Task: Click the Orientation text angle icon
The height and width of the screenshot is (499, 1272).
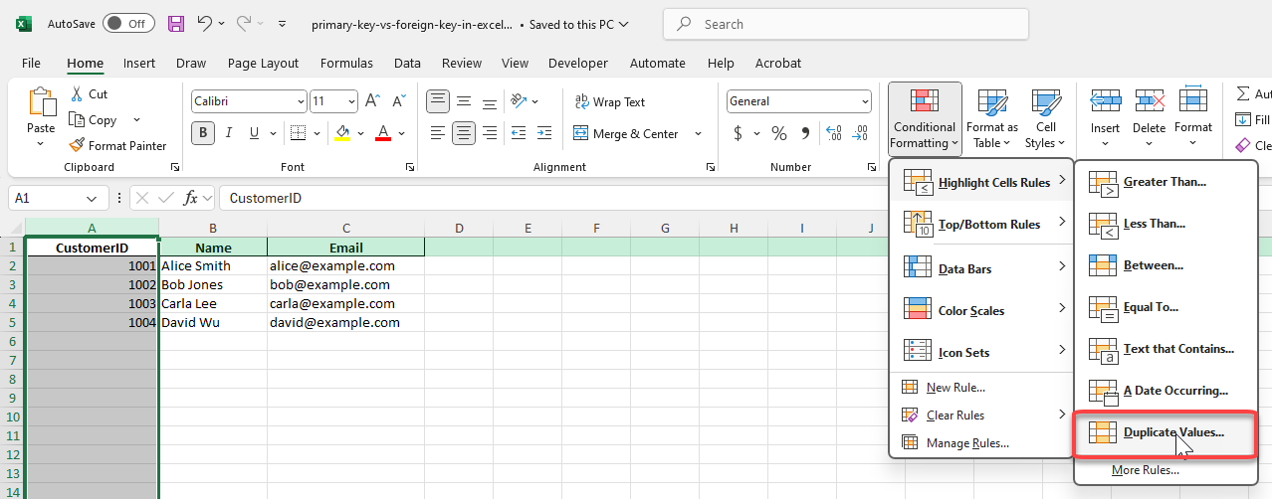Action: (518, 101)
